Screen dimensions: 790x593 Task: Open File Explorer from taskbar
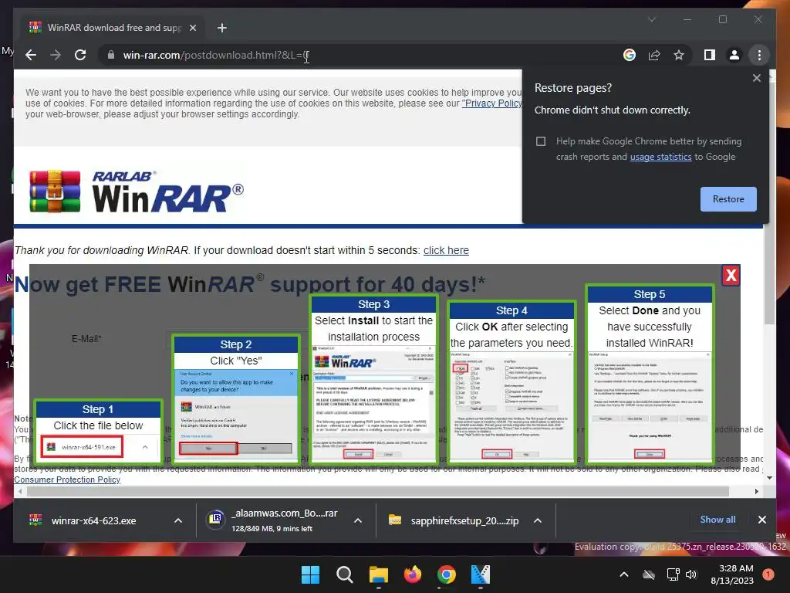pyautogui.click(x=378, y=574)
